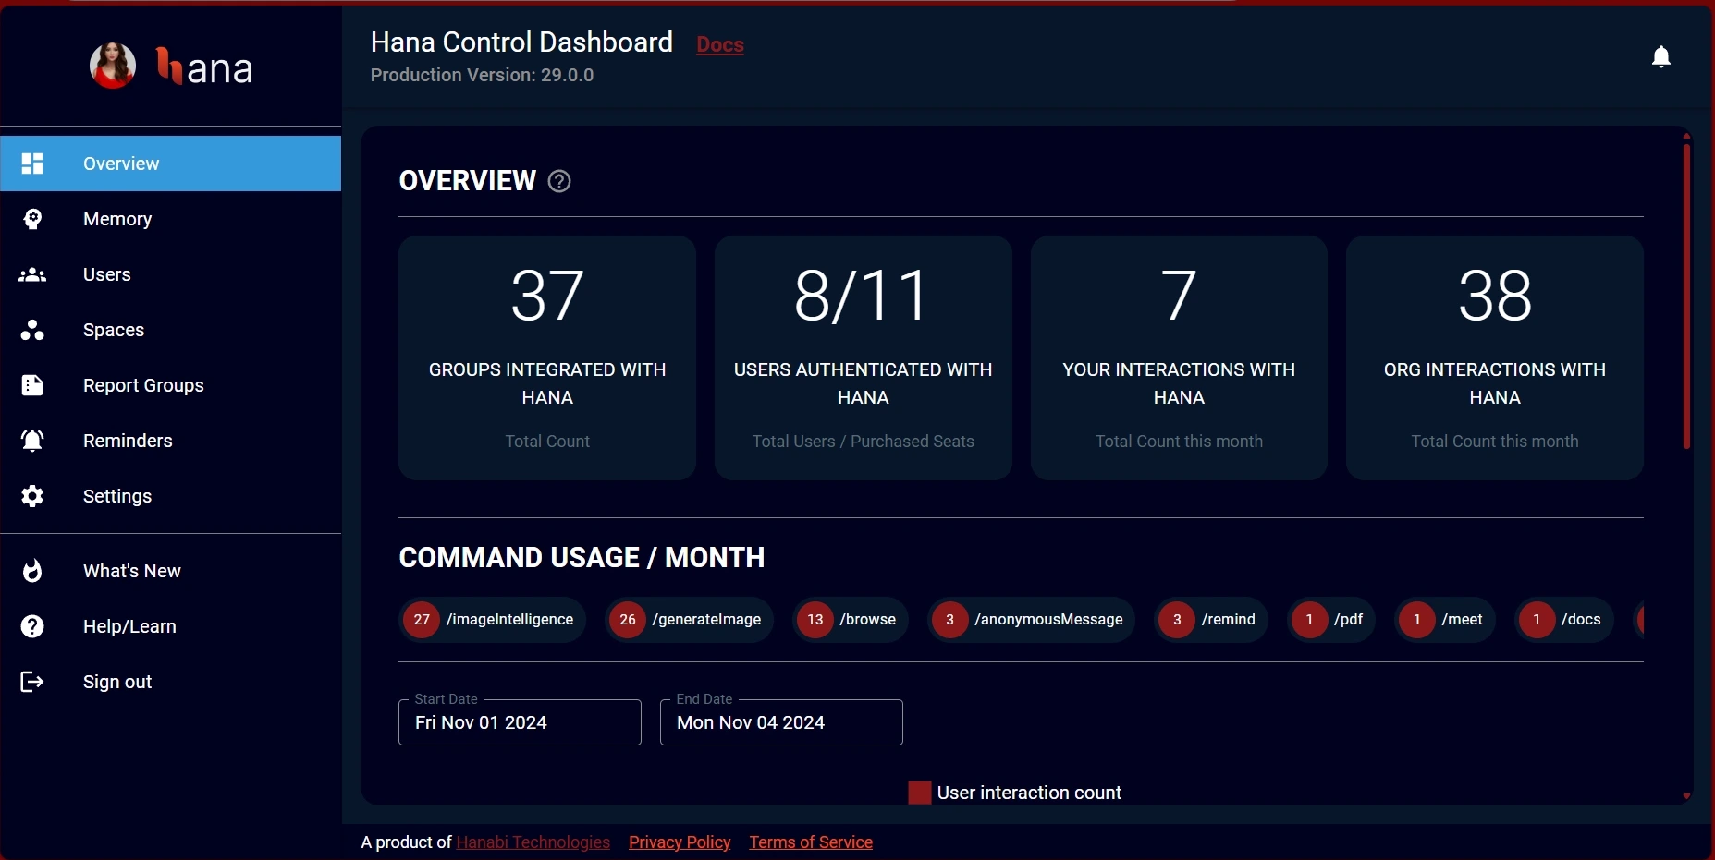Screen dimensions: 1715x860
Task: Open Terms of Service link
Action: pos(811,842)
